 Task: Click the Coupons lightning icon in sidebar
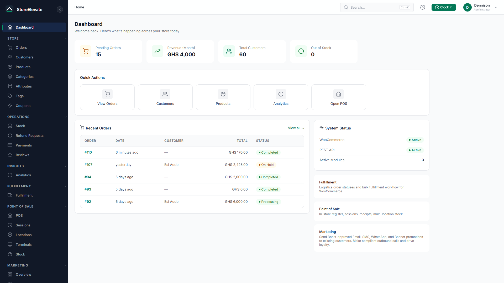point(10,106)
